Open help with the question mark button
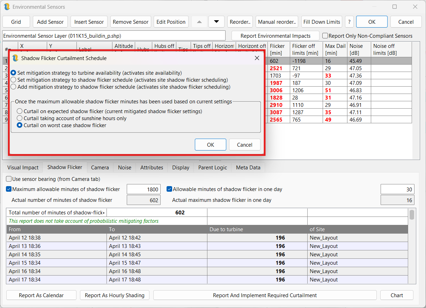426x308 pixels. (349, 22)
